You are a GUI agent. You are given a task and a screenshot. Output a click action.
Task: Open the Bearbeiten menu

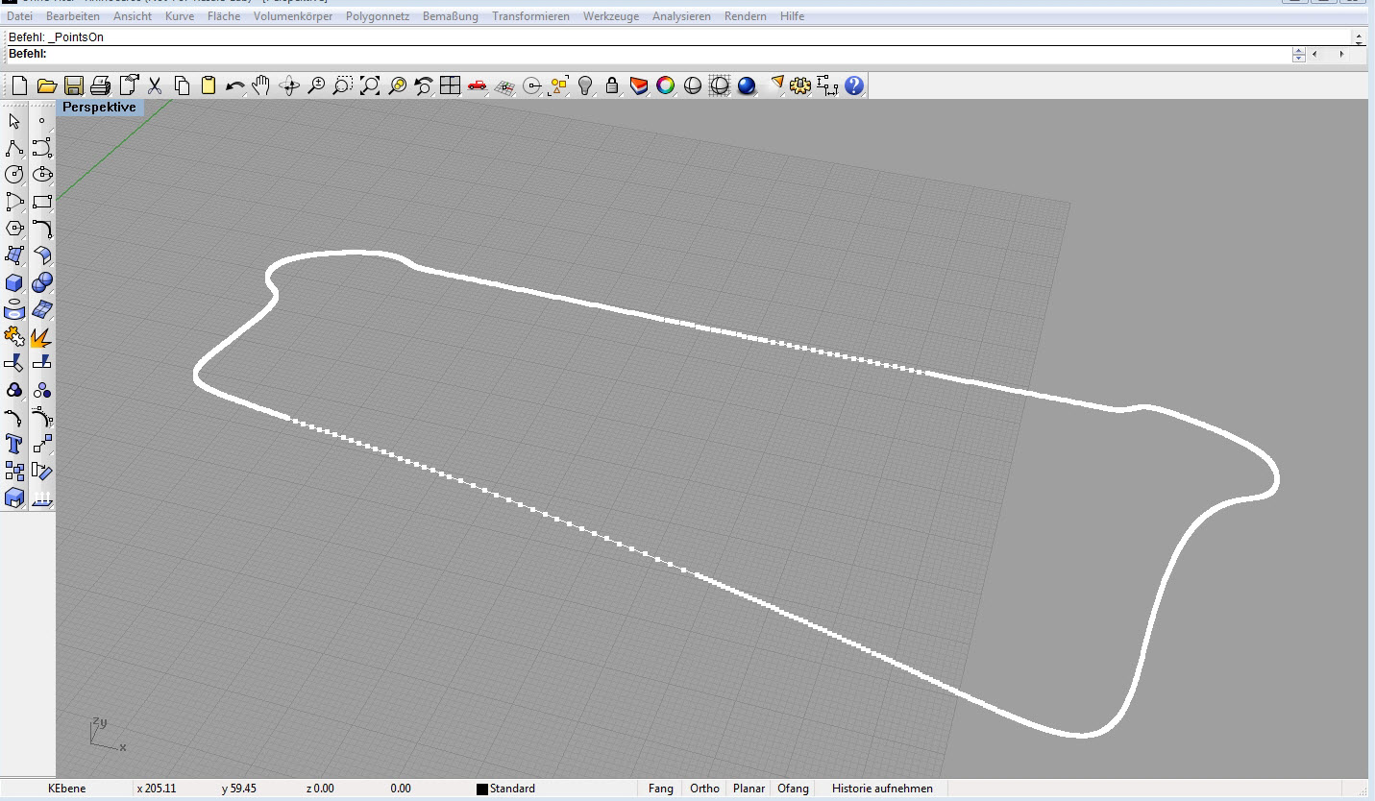click(x=73, y=16)
